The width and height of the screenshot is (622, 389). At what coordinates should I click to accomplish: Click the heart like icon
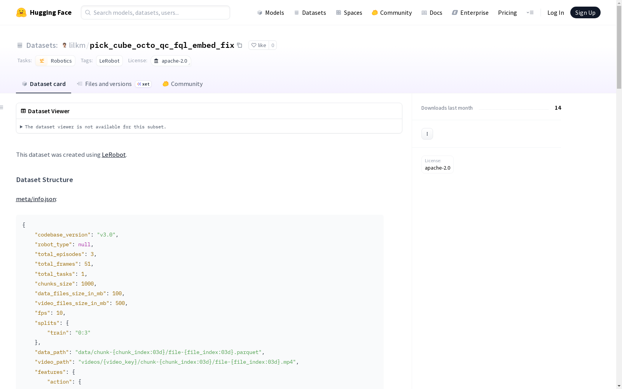(254, 45)
